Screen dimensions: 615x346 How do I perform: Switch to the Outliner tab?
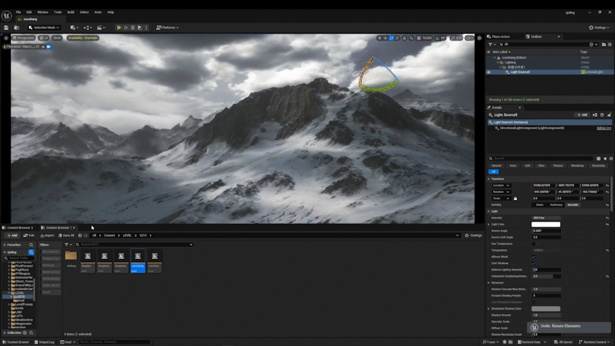click(x=536, y=37)
